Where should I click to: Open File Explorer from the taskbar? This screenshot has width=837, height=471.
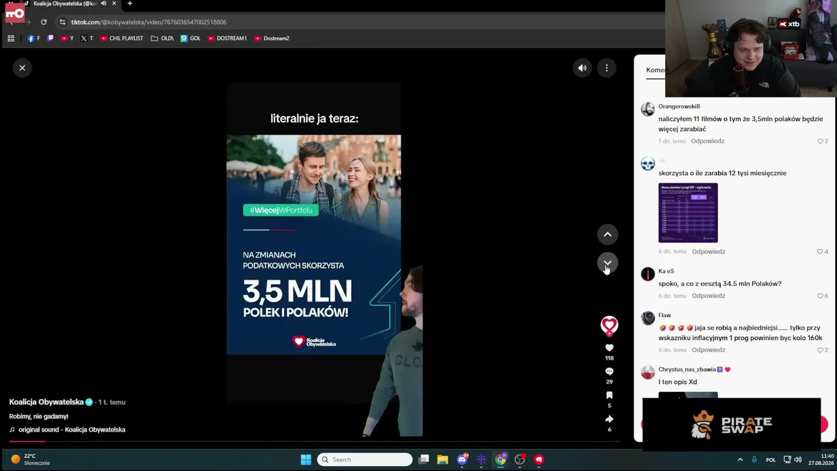(x=443, y=460)
